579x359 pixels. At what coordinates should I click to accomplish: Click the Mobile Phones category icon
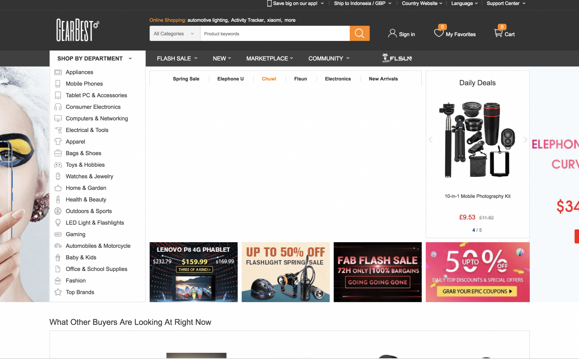58,84
